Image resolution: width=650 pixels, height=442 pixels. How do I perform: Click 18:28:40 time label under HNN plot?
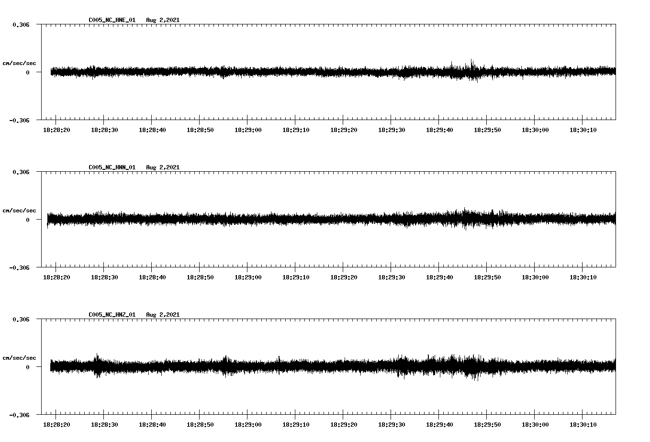pos(152,277)
